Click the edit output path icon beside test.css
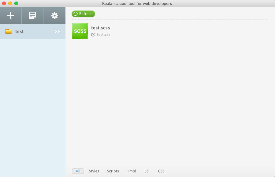 [93, 35]
